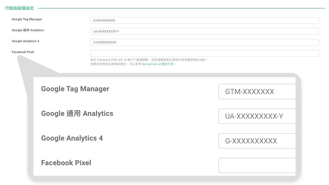Select the enlarged Google Analytics 4 label
329x185 pixels.
72,138
